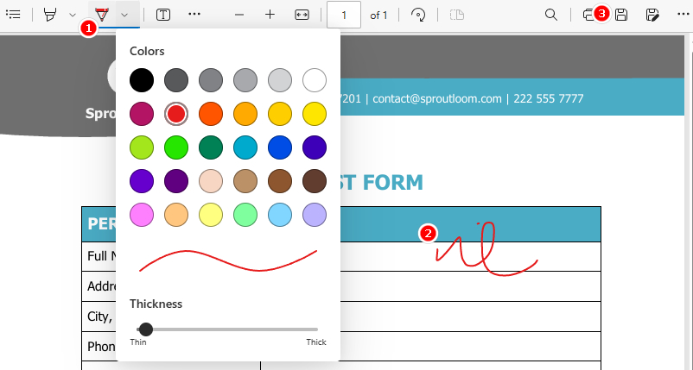
Task: Pick the golden yellow color swatch
Action: [280, 114]
